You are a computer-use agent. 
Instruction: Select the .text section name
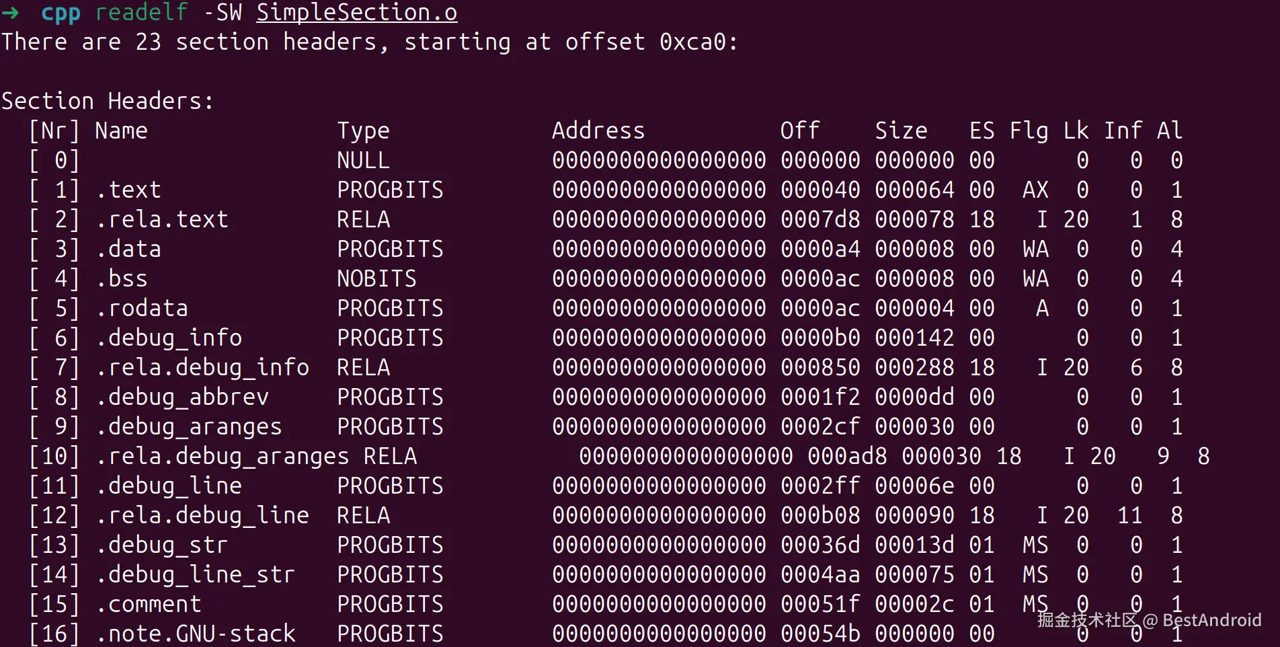tap(128, 190)
